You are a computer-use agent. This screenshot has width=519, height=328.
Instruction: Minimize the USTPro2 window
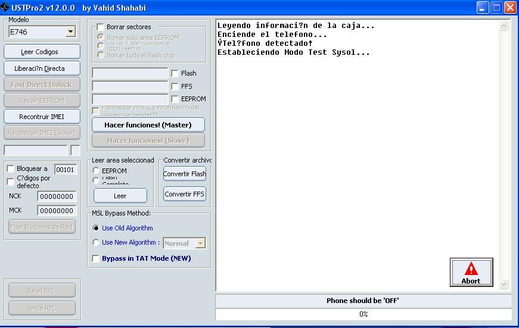pos(483,7)
